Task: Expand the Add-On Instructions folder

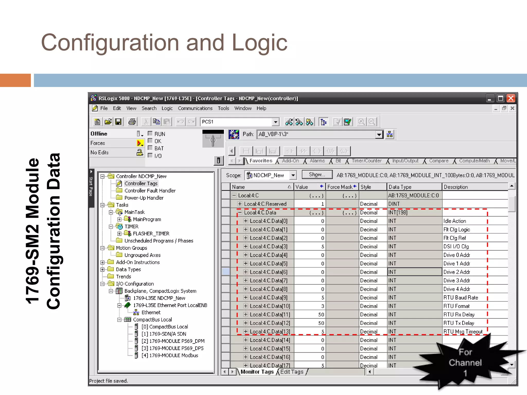Action: point(102,262)
